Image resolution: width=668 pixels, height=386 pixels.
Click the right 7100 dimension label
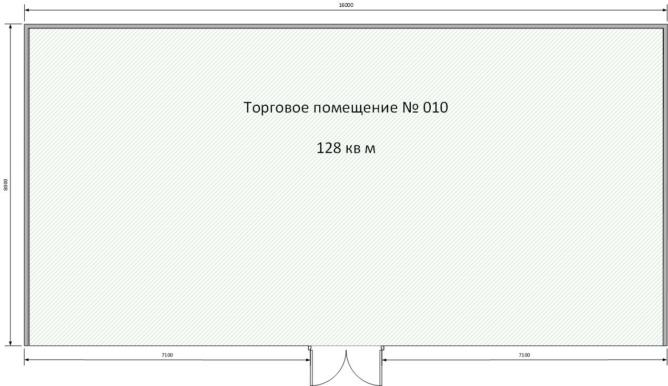click(524, 355)
